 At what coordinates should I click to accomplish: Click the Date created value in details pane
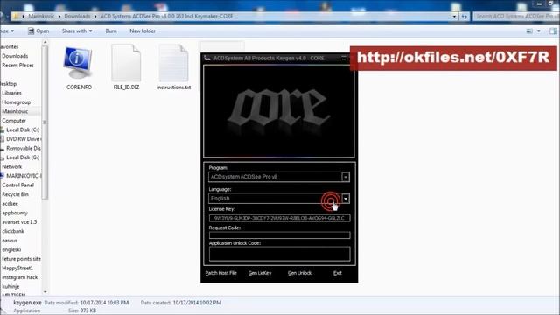[x=197, y=303]
